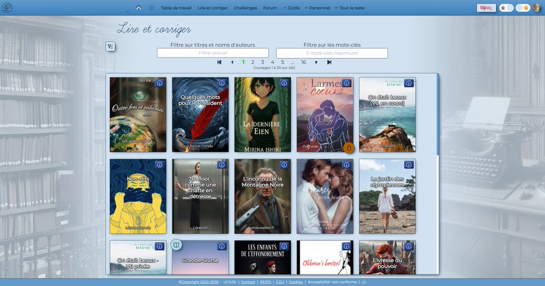Go to the next results page
The image size is (545, 286).
316,62
